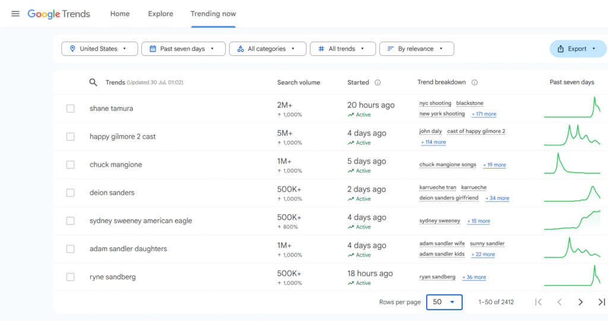Image resolution: width=608 pixels, height=321 pixels.
Task: Change the By relevance sort order
Action: click(x=416, y=49)
